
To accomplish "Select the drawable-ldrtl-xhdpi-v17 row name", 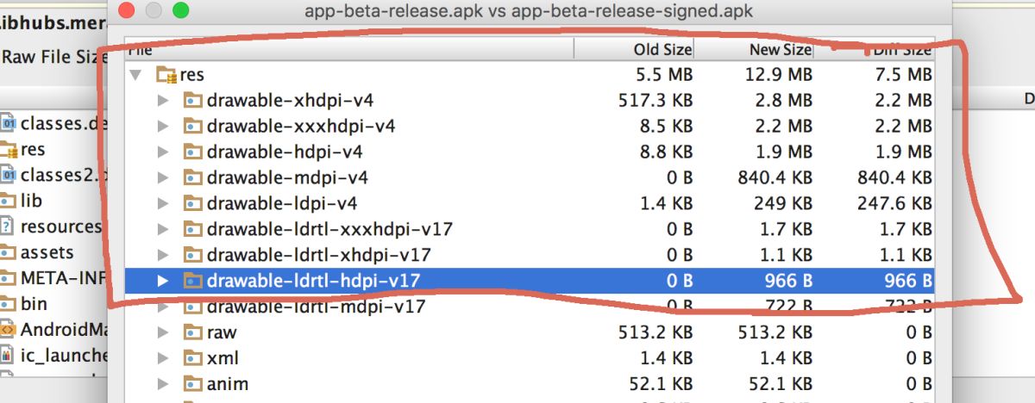I will coord(319,256).
